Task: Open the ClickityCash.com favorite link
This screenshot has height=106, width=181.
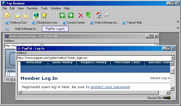Action: (x=44, y=23)
